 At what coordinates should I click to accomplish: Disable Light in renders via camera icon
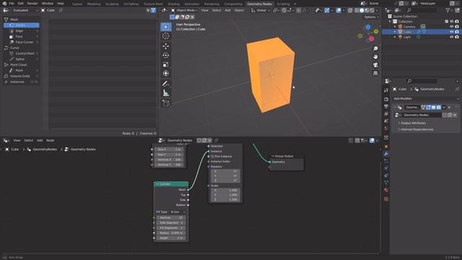457,37
